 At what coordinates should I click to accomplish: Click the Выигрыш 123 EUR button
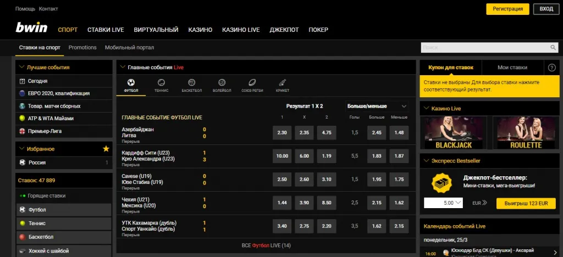[526, 203]
